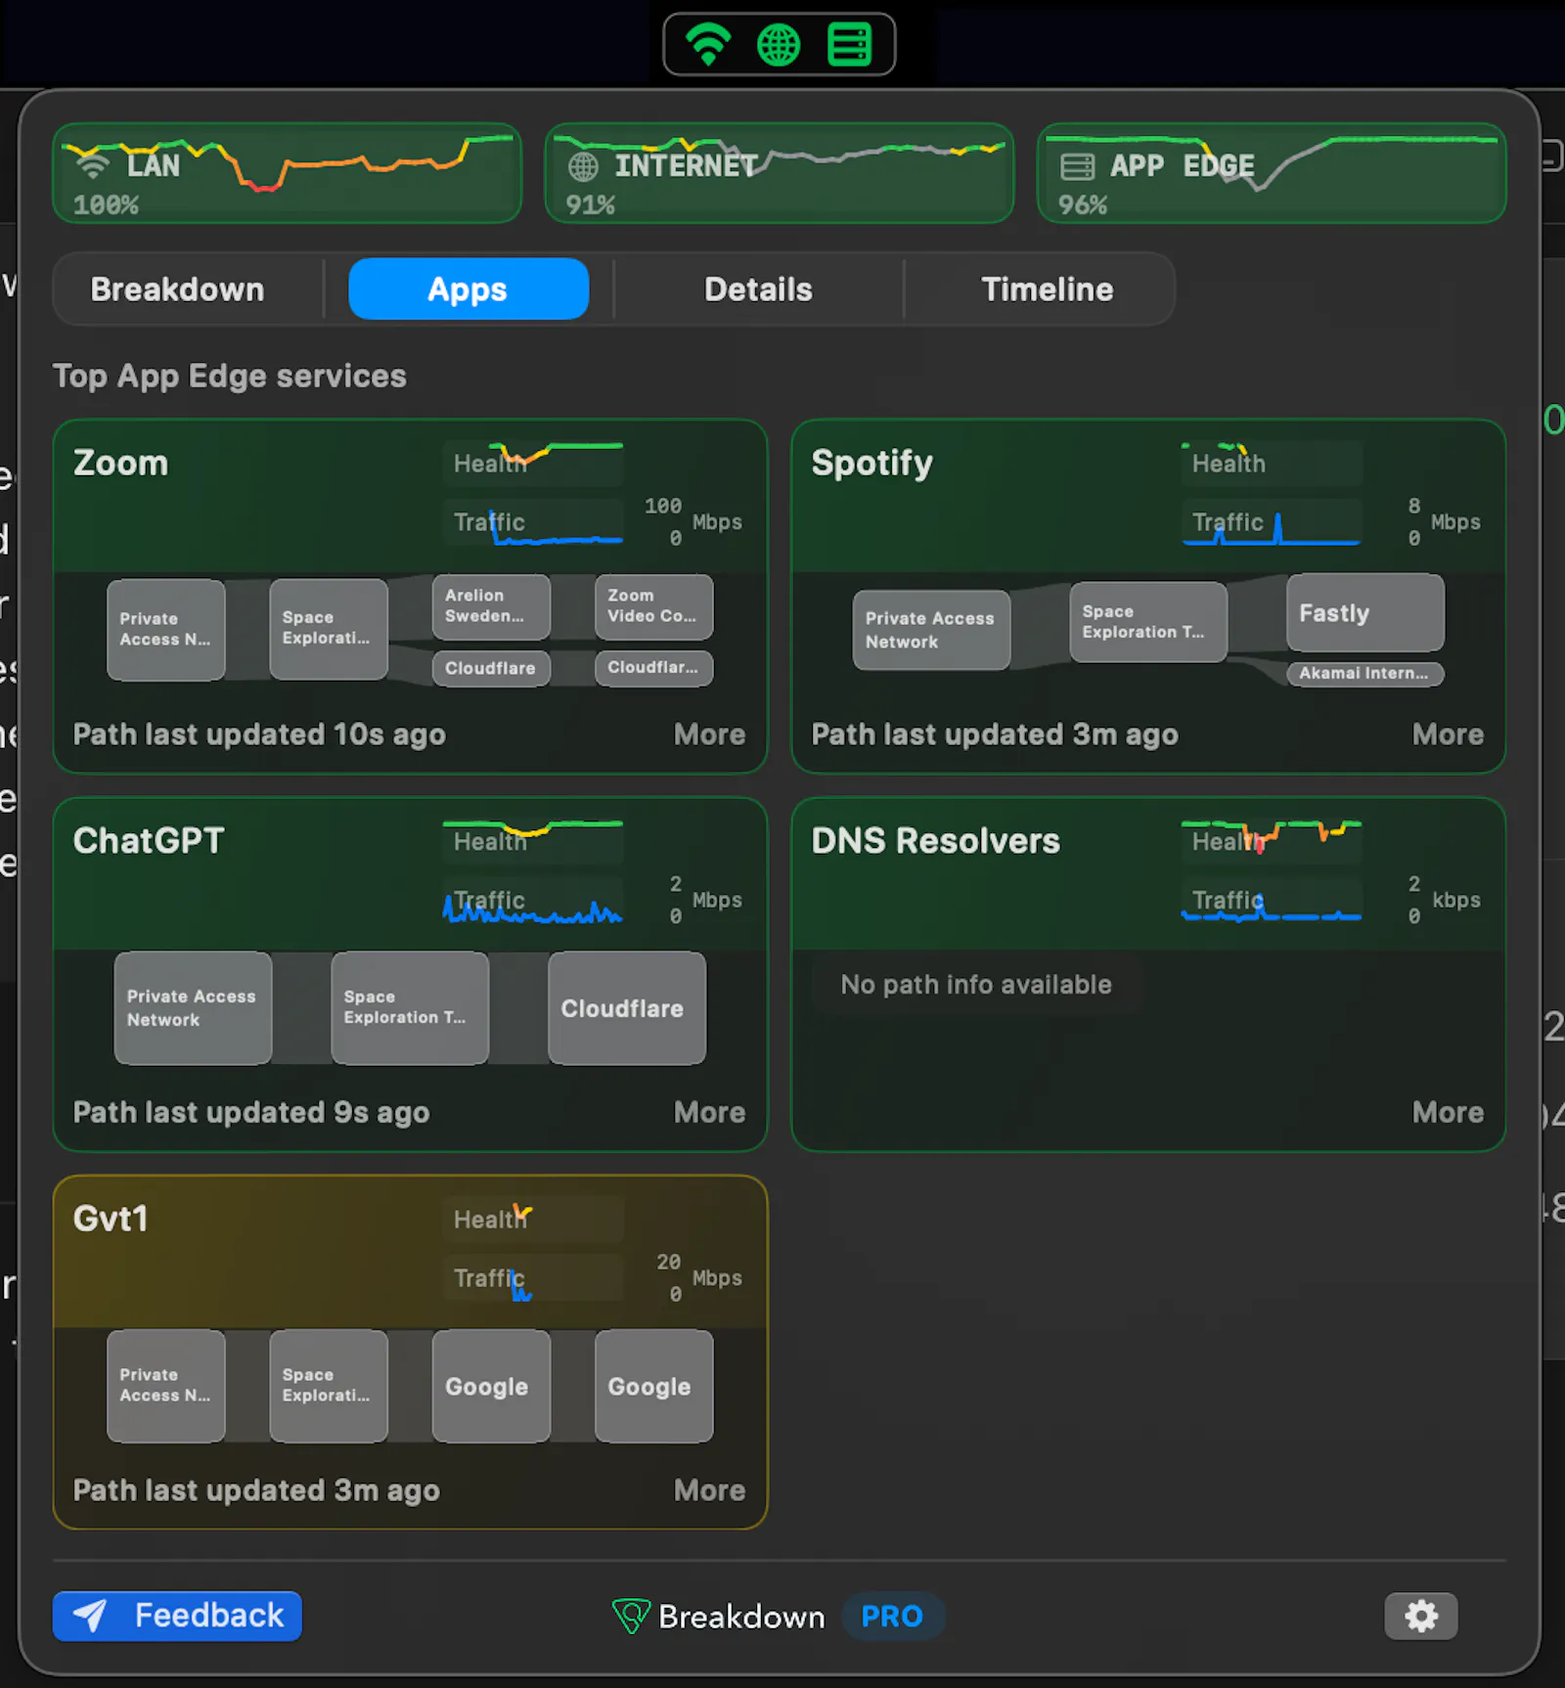Click the last Google node in Gvt1 path
The height and width of the screenshot is (1688, 1565).
coord(654,1386)
